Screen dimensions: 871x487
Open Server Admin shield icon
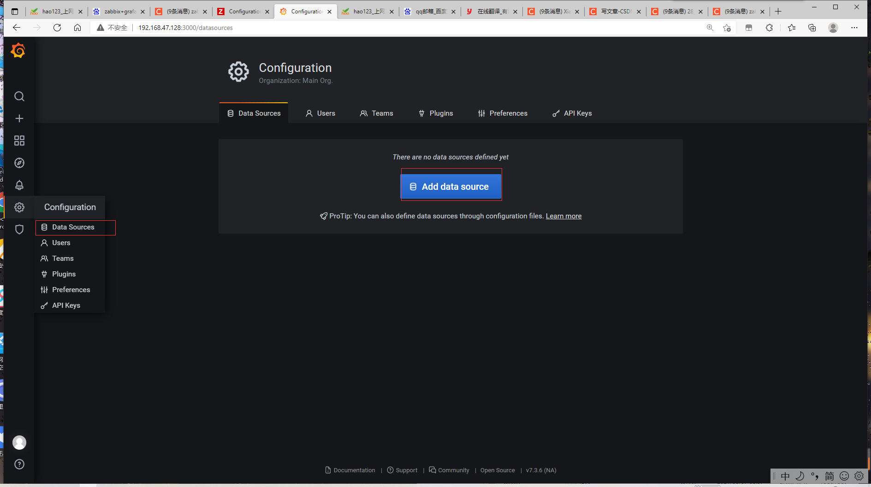(x=19, y=229)
